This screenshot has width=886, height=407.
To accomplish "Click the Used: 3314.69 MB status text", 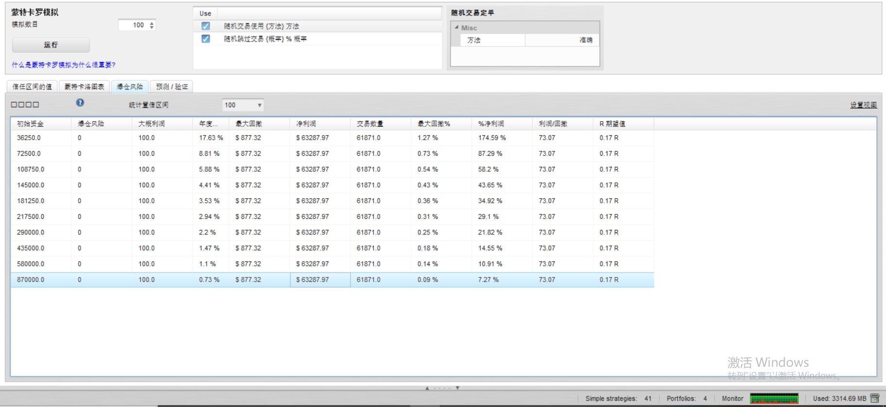I will 839,399.
